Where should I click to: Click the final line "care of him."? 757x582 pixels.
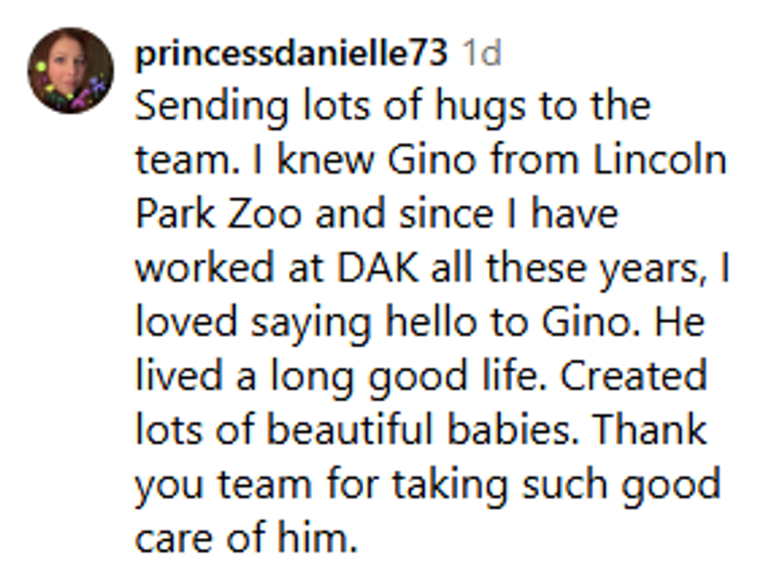[246, 539]
